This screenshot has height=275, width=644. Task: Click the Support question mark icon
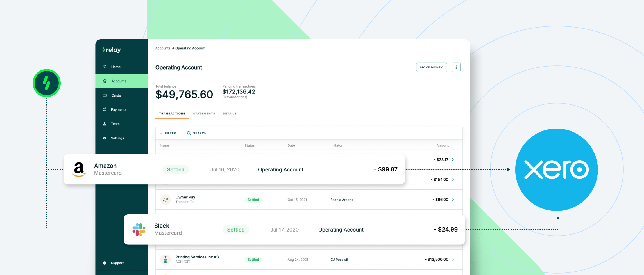click(x=105, y=263)
